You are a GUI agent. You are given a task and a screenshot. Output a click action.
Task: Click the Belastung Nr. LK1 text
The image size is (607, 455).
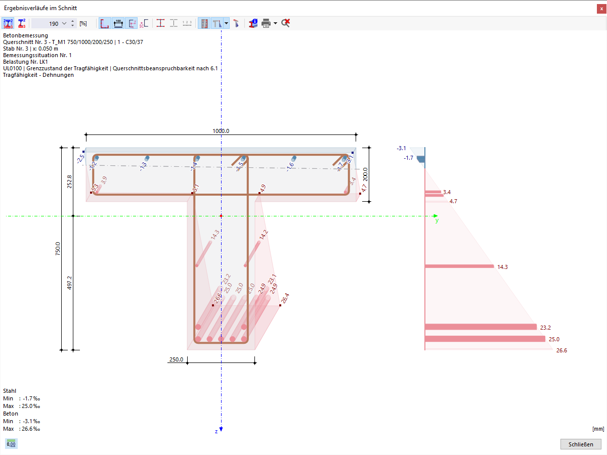(25, 62)
